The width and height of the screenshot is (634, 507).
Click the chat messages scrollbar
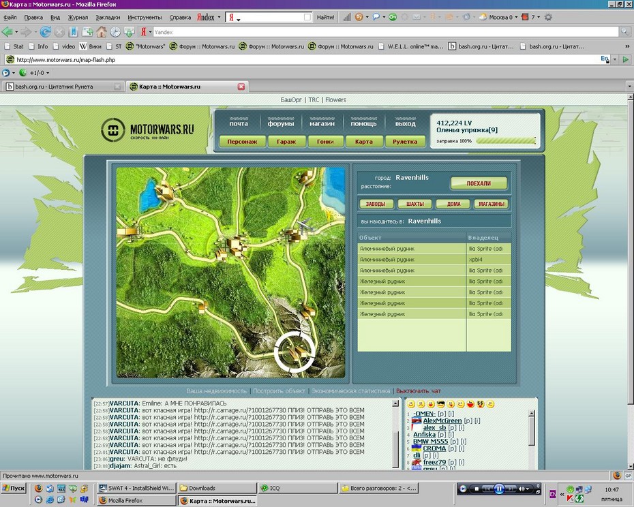(x=395, y=435)
